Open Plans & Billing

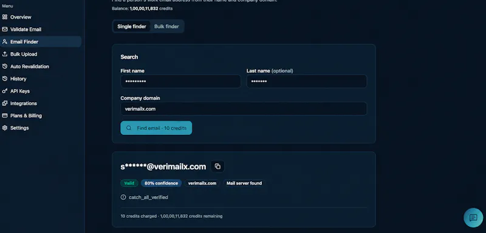click(26, 116)
